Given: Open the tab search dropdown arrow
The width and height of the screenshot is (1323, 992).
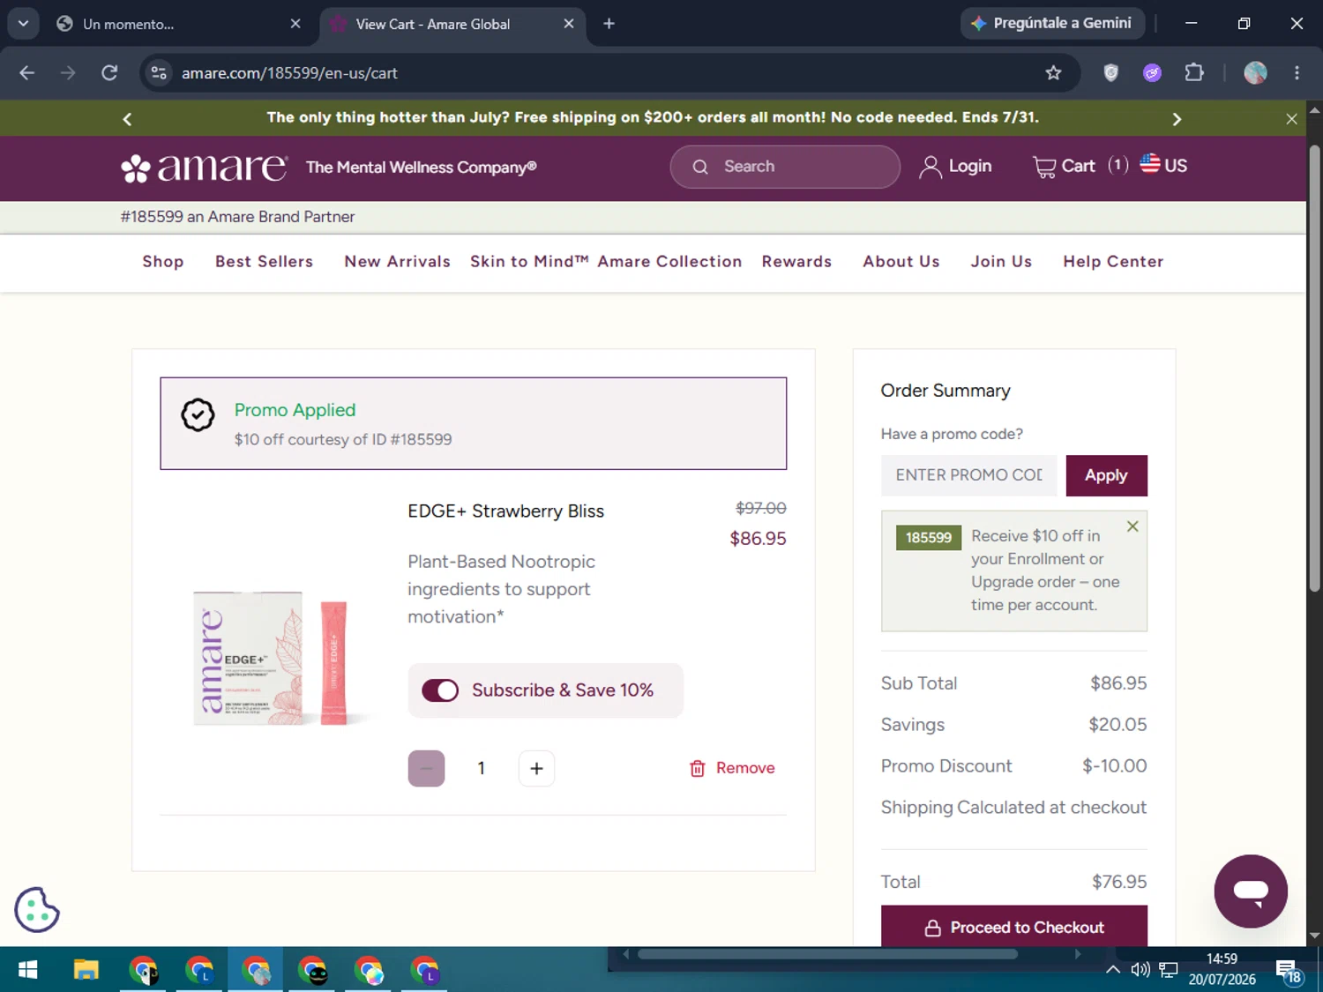Looking at the screenshot, I should (23, 24).
